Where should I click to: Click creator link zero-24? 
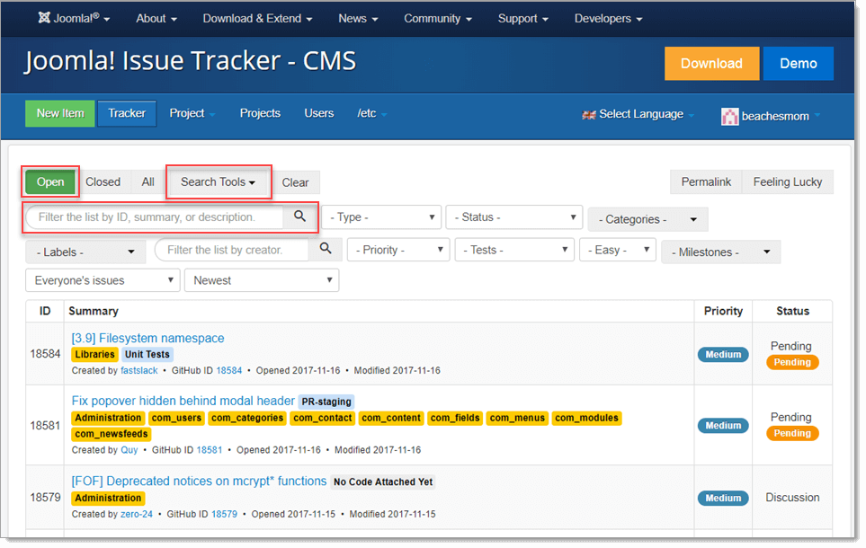[137, 514]
